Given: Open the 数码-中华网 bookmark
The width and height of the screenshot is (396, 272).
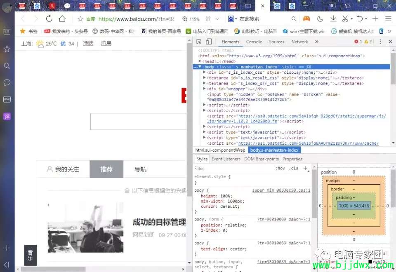Looking at the screenshot, I should click(114, 31).
